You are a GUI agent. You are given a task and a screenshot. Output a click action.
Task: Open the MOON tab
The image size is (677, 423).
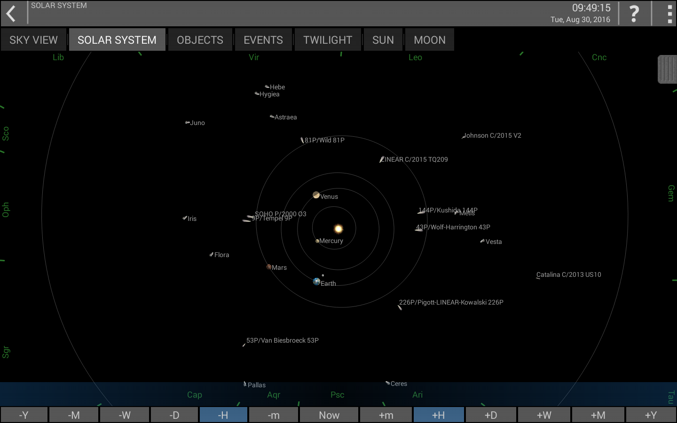click(430, 40)
